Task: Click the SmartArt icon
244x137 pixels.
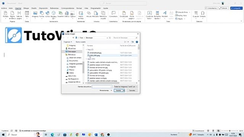Action: click(x=60, y=13)
